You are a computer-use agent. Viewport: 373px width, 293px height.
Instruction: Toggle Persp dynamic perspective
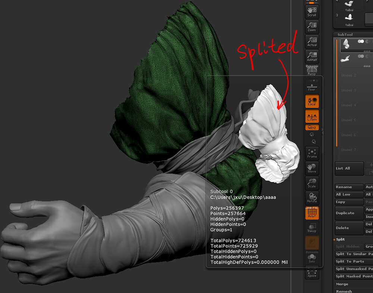coord(312,70)
